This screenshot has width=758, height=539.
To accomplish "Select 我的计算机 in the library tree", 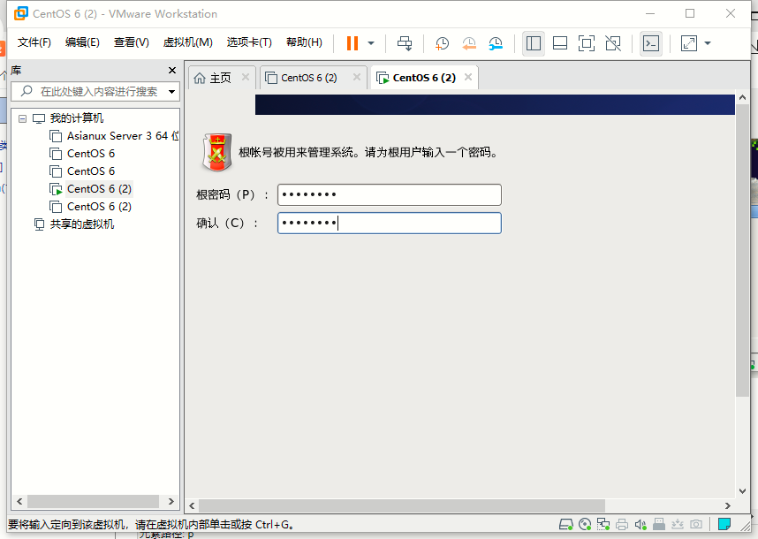I will tap(76, 118).
